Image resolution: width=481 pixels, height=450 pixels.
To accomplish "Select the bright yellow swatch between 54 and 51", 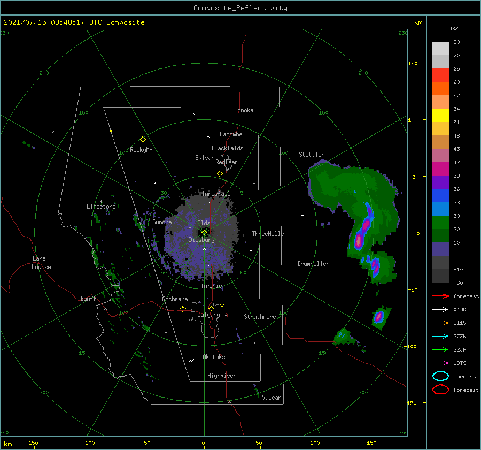I will tap(440, 115).
